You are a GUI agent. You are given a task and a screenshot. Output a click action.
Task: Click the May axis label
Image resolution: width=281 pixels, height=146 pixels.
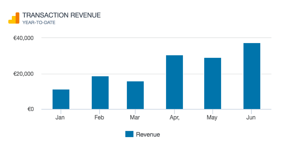[212, 118]
